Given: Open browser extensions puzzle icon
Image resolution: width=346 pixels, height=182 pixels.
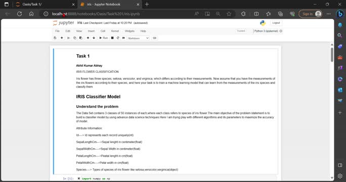Looking at the screenshot, I should coord(243,14).
